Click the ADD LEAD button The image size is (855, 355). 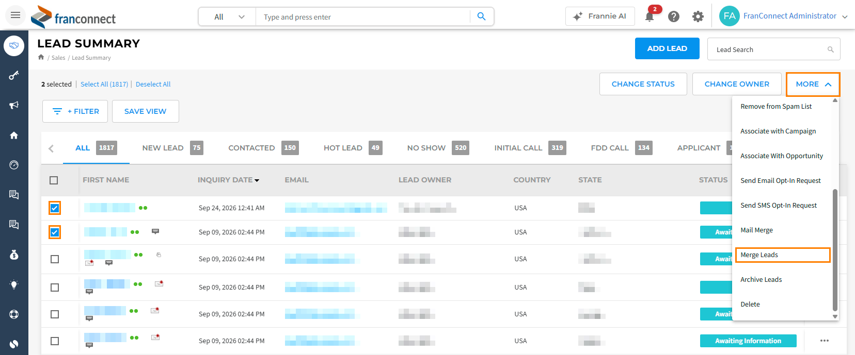[667, 48]
